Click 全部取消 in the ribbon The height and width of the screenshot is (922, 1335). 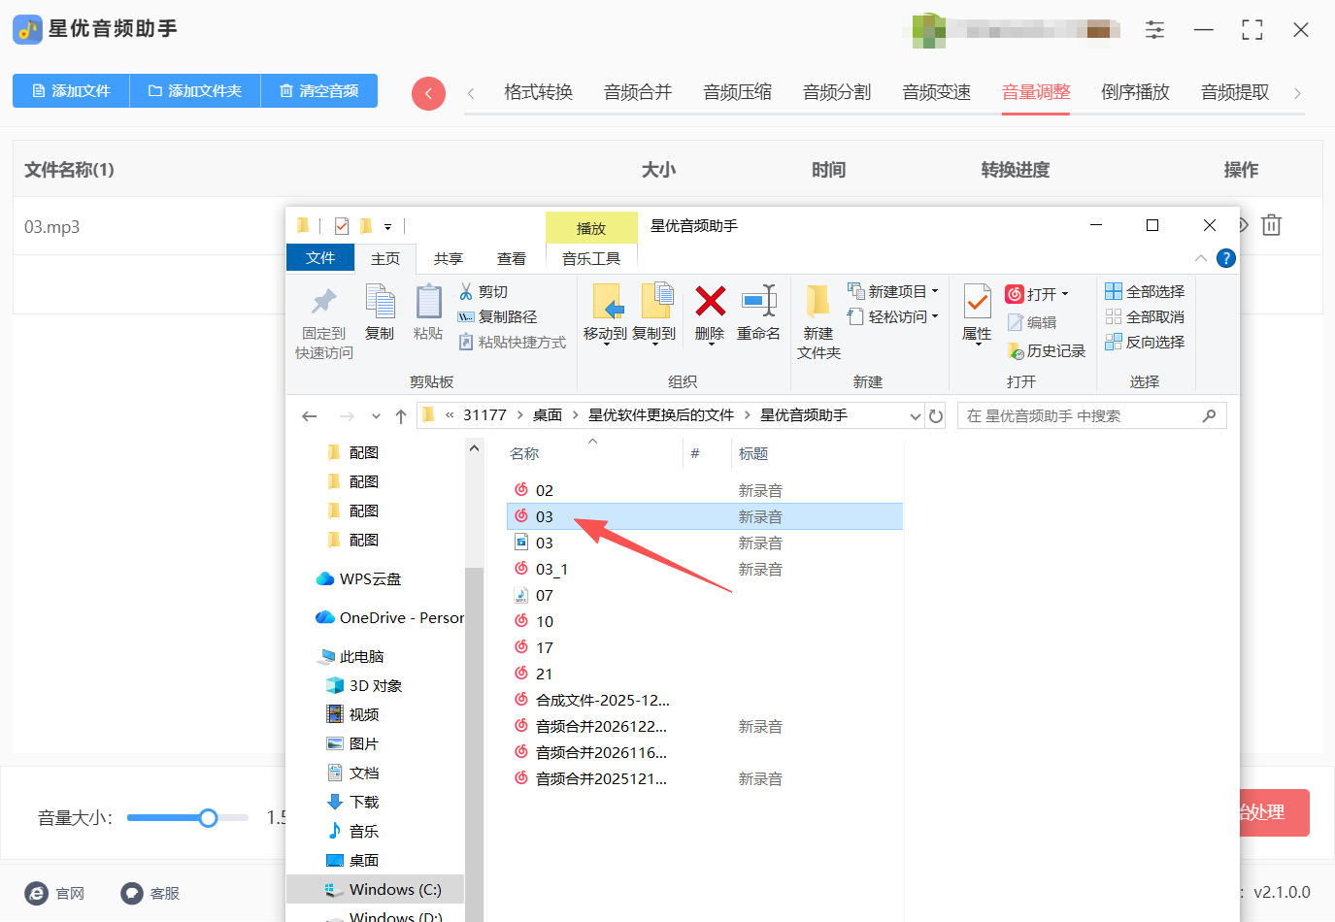pyautogui.click(x=1145, y=316)
